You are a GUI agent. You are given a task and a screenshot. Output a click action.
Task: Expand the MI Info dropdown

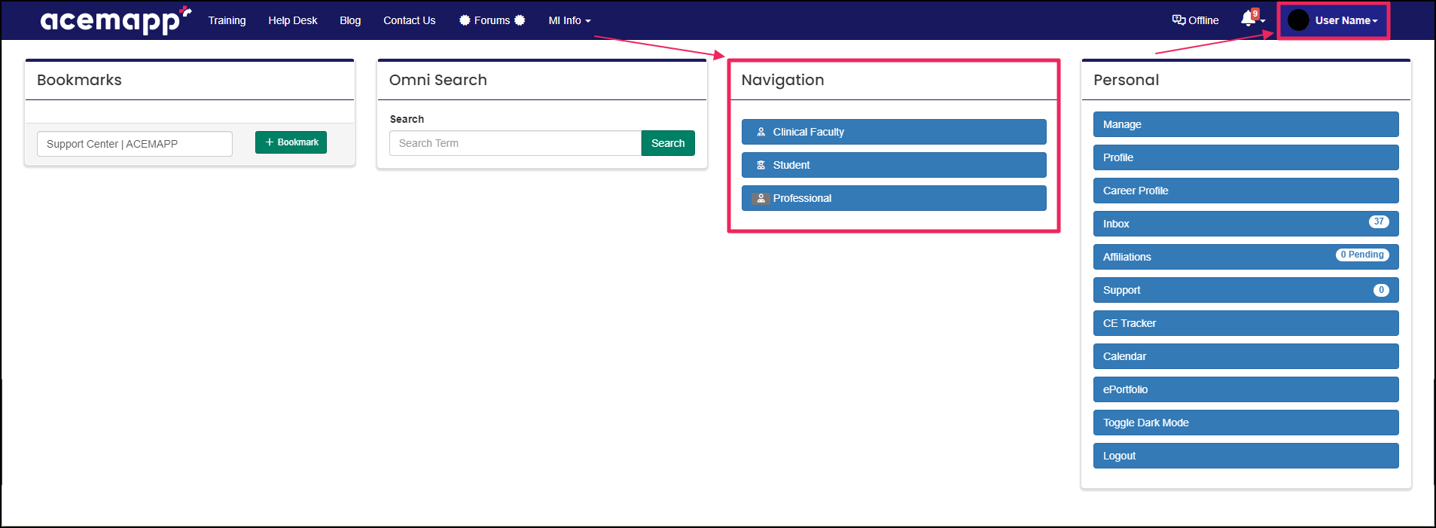(569, 20)
